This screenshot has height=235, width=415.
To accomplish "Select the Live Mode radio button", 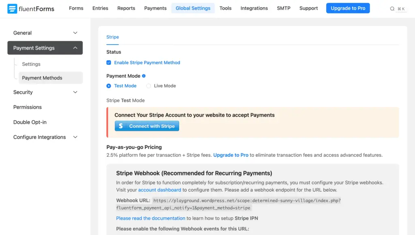I will click(x=149, y=85).
